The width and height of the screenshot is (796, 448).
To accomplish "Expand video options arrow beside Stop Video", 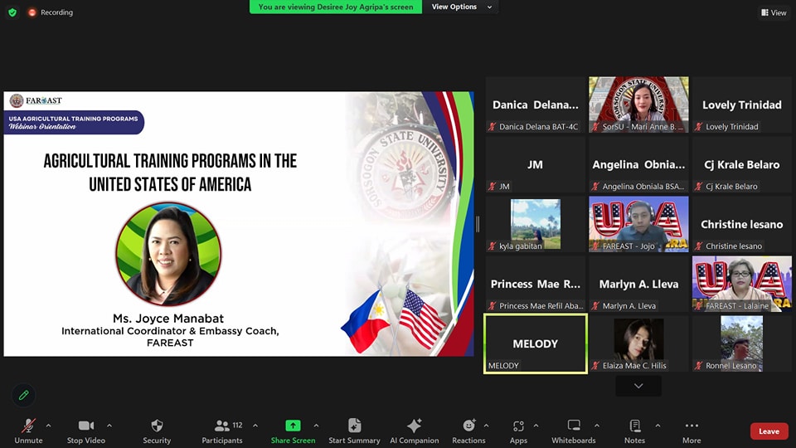I will click(109, 426).
